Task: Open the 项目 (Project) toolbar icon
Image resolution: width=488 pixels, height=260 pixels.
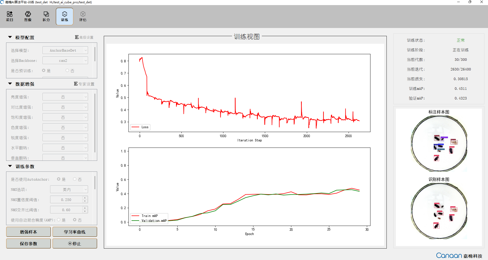Action: 10,16
